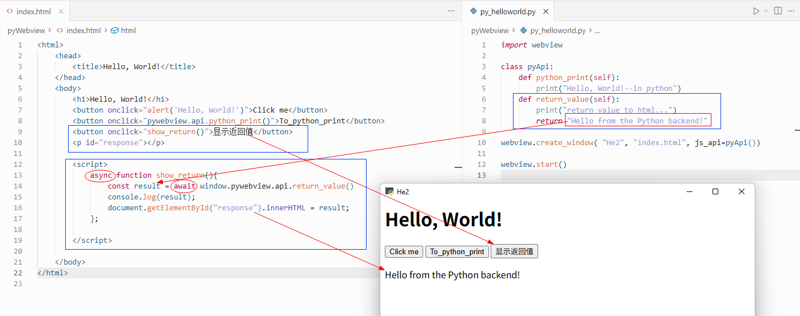Click the closing </script> tag line
This screenshot has height=316, width=800.
coord(92,240)
